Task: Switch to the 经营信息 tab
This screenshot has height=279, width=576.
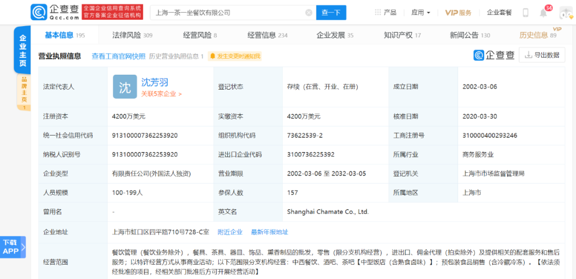Action: [267, 35]
